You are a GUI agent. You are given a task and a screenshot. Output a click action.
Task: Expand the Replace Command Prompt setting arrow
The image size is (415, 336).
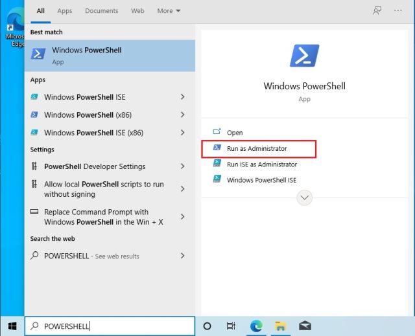click(x=182, y=217)
